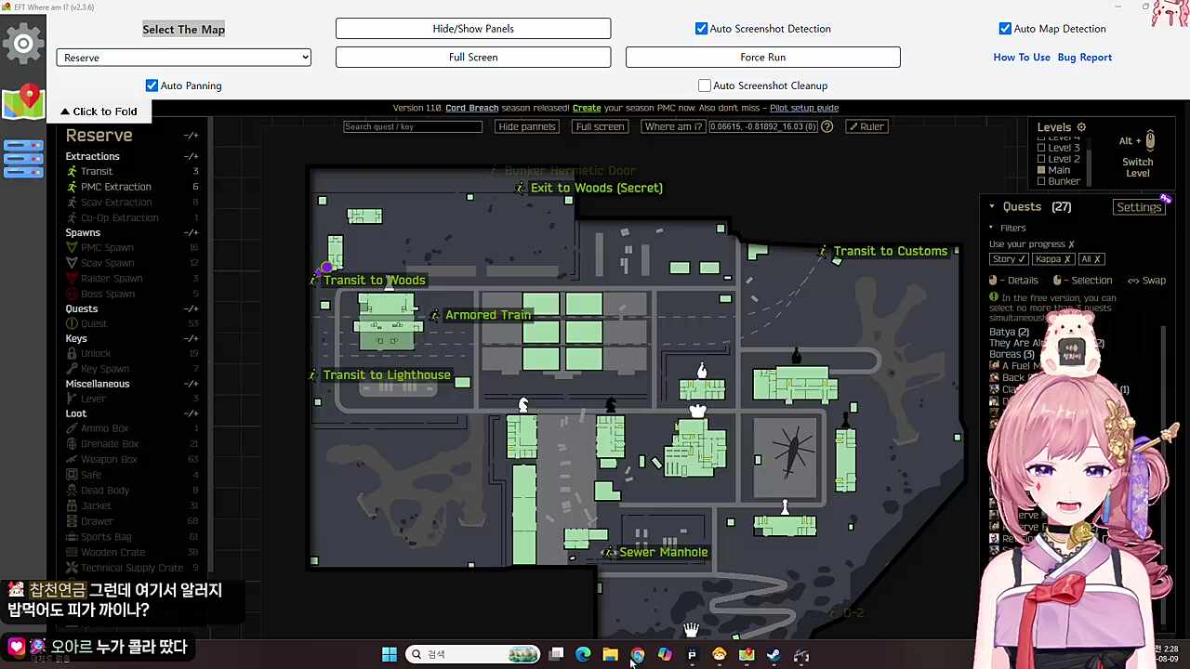The image size is (1190, 669).
Task: Disable Auto Screenshot Detection checkbox
Action: pyautogui.click(x=702, y=29)
